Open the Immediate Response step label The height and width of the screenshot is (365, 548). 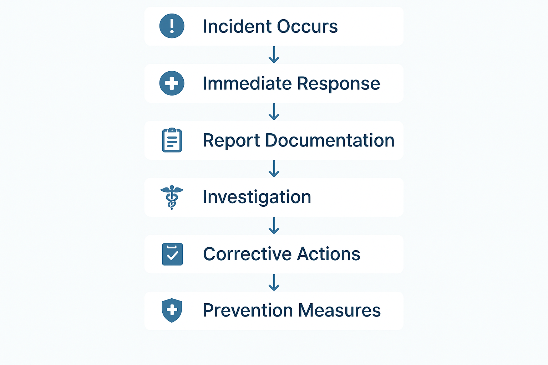291,83
